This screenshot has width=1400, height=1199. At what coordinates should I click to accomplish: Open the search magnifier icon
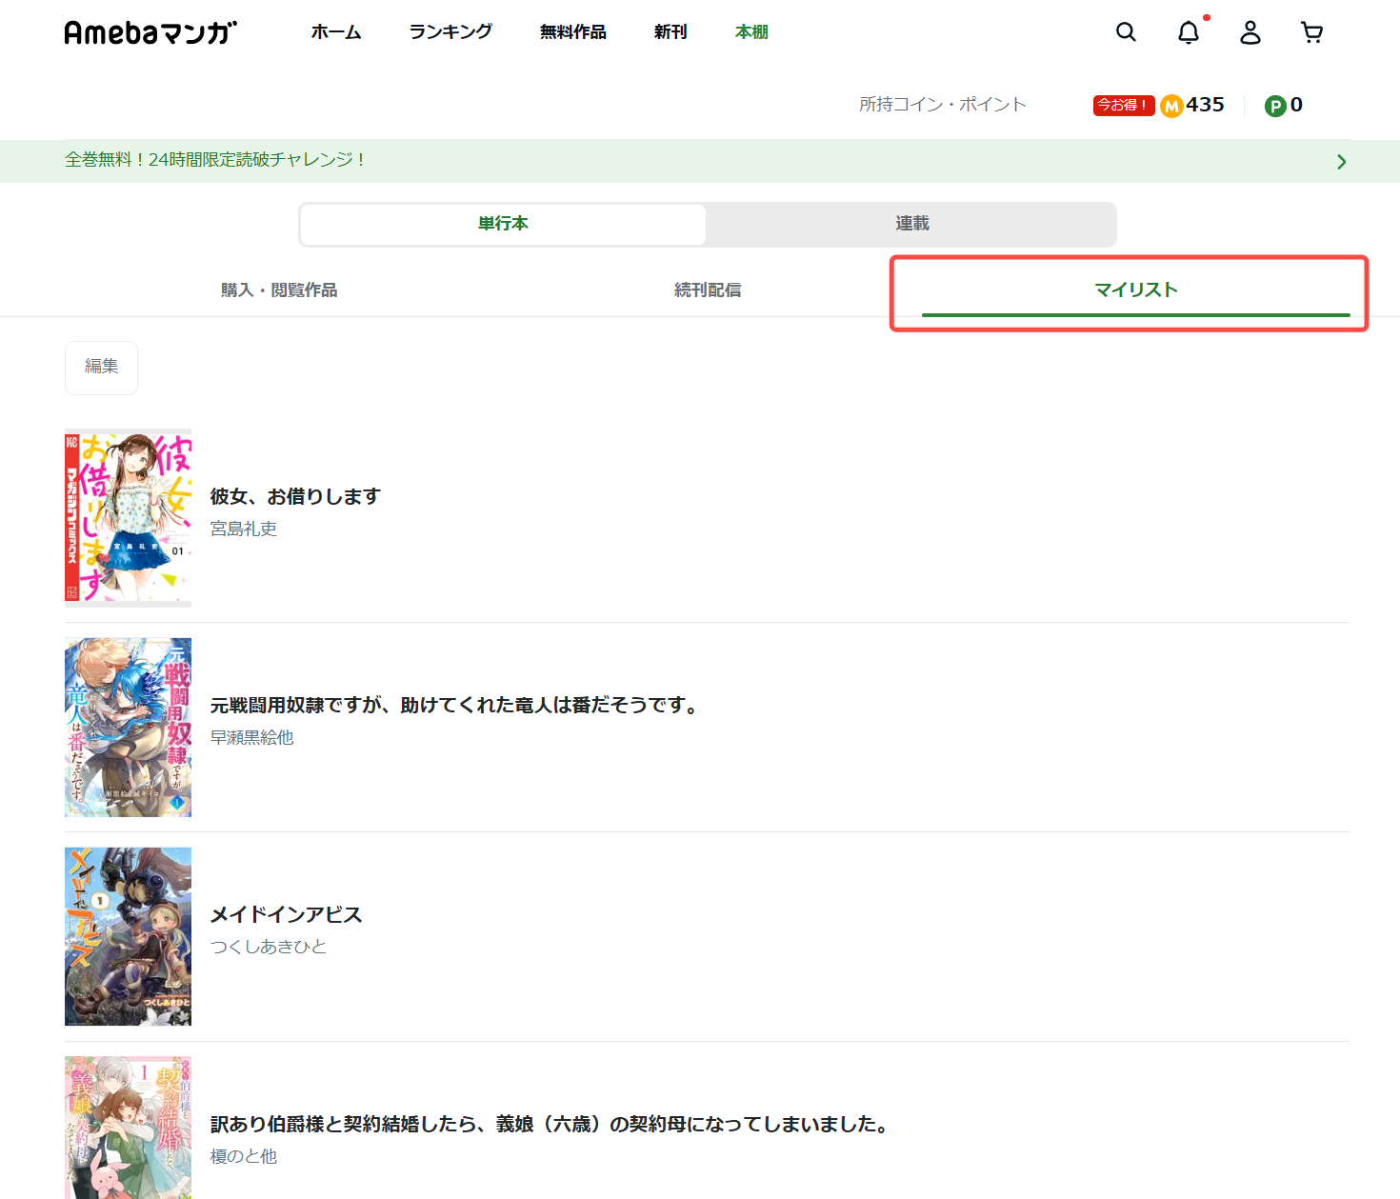[1126, 32]
